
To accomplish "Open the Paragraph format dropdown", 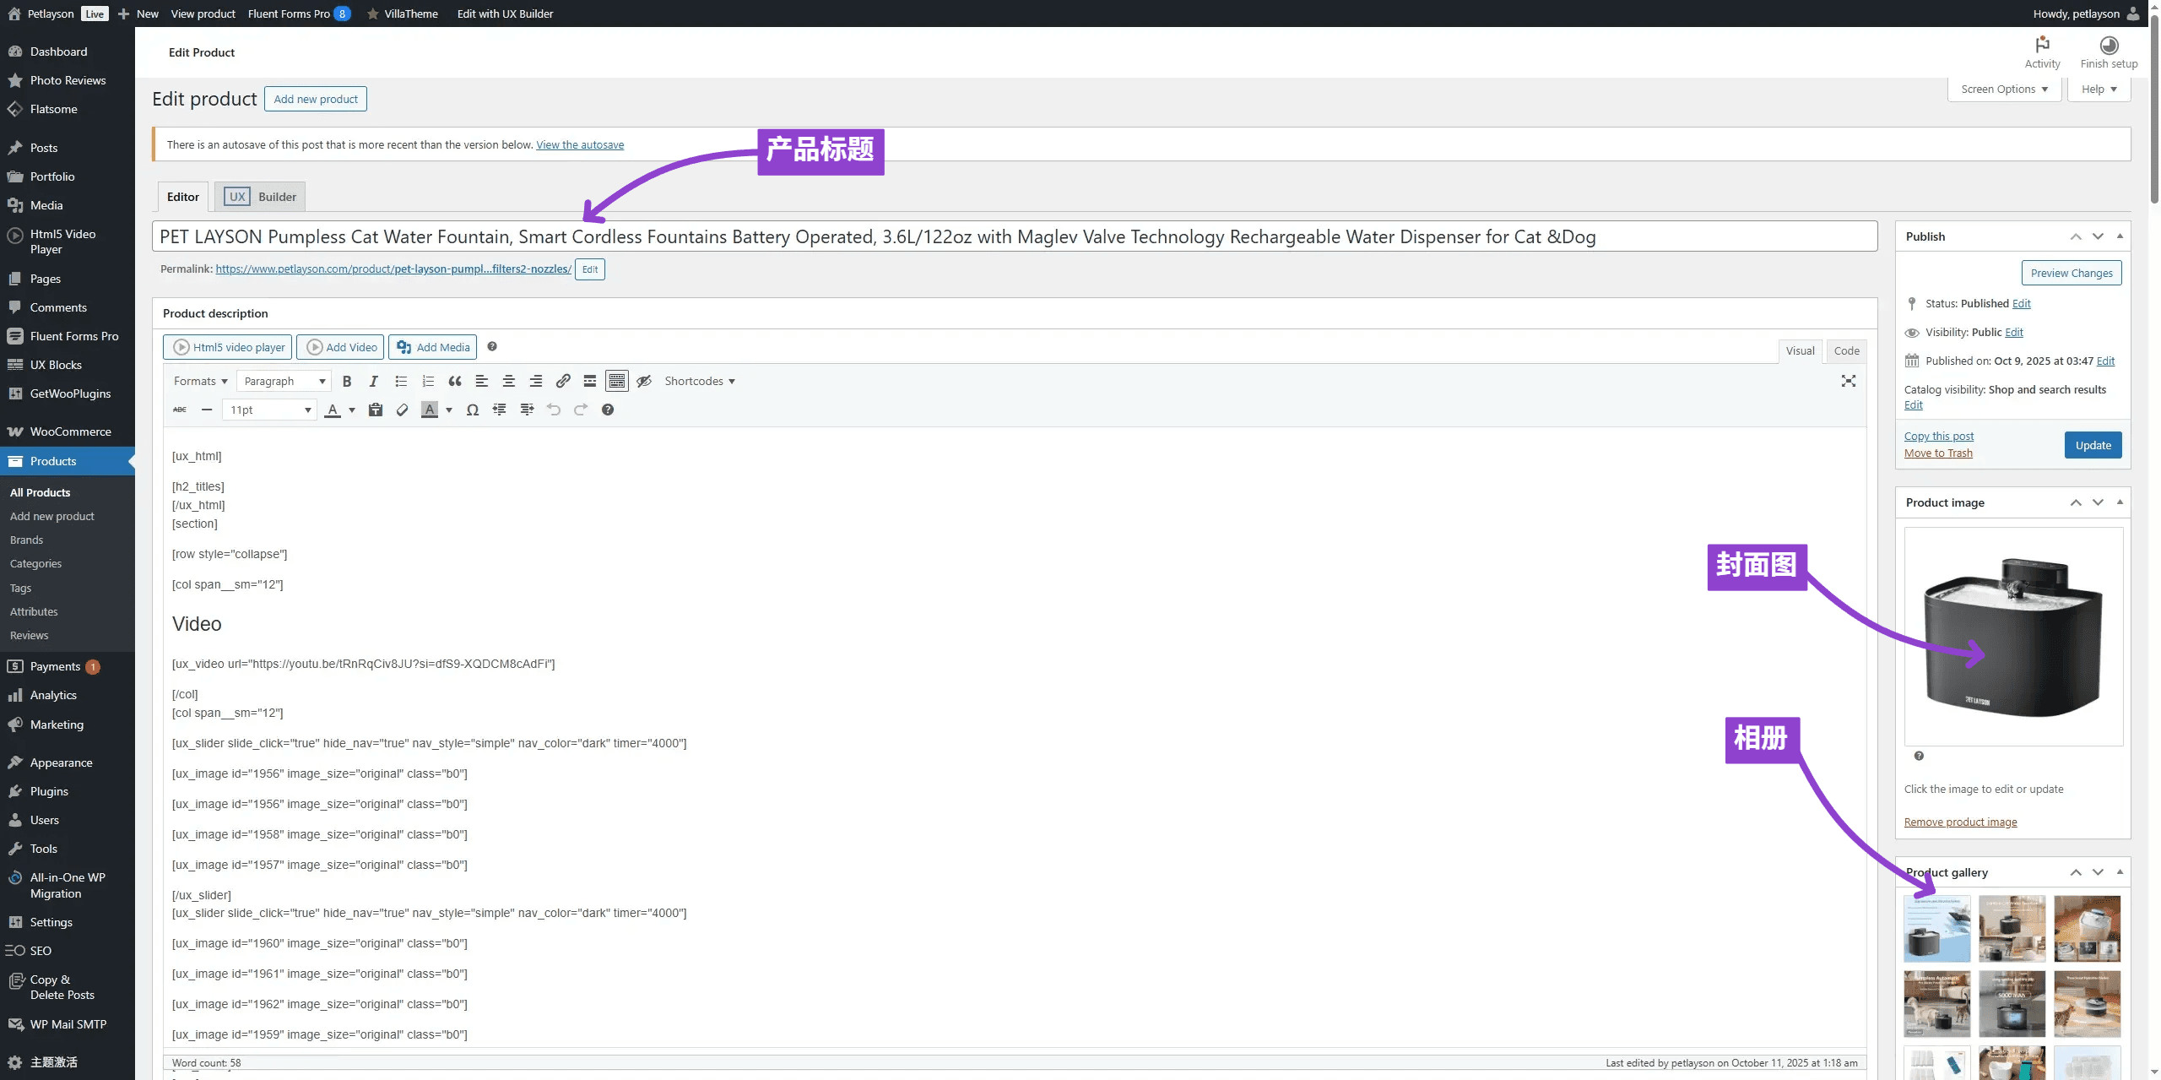I will point(284,381).
